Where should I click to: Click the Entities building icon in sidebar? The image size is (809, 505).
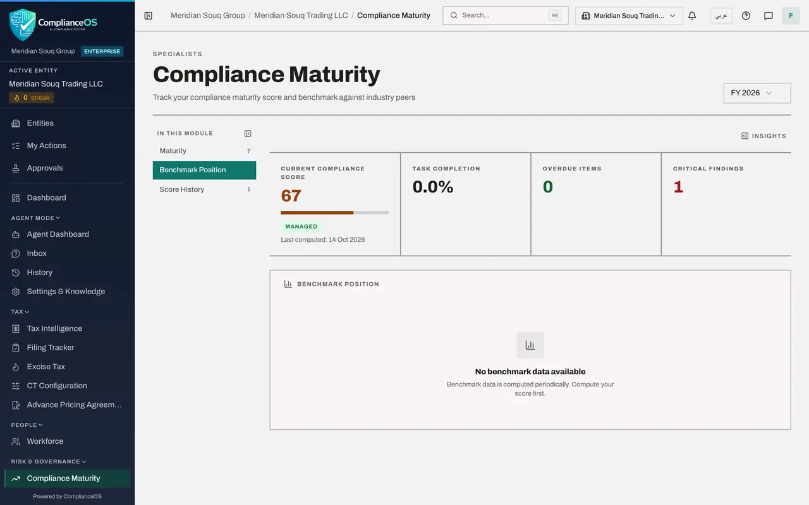pos(16,124)
